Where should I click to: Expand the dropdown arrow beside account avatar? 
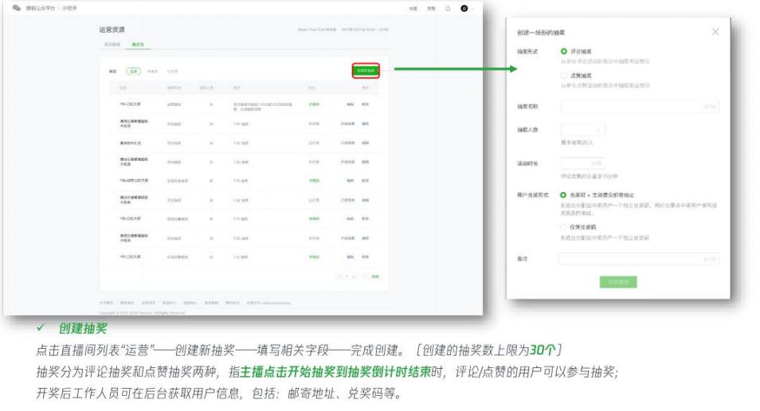tap(472, 8)
